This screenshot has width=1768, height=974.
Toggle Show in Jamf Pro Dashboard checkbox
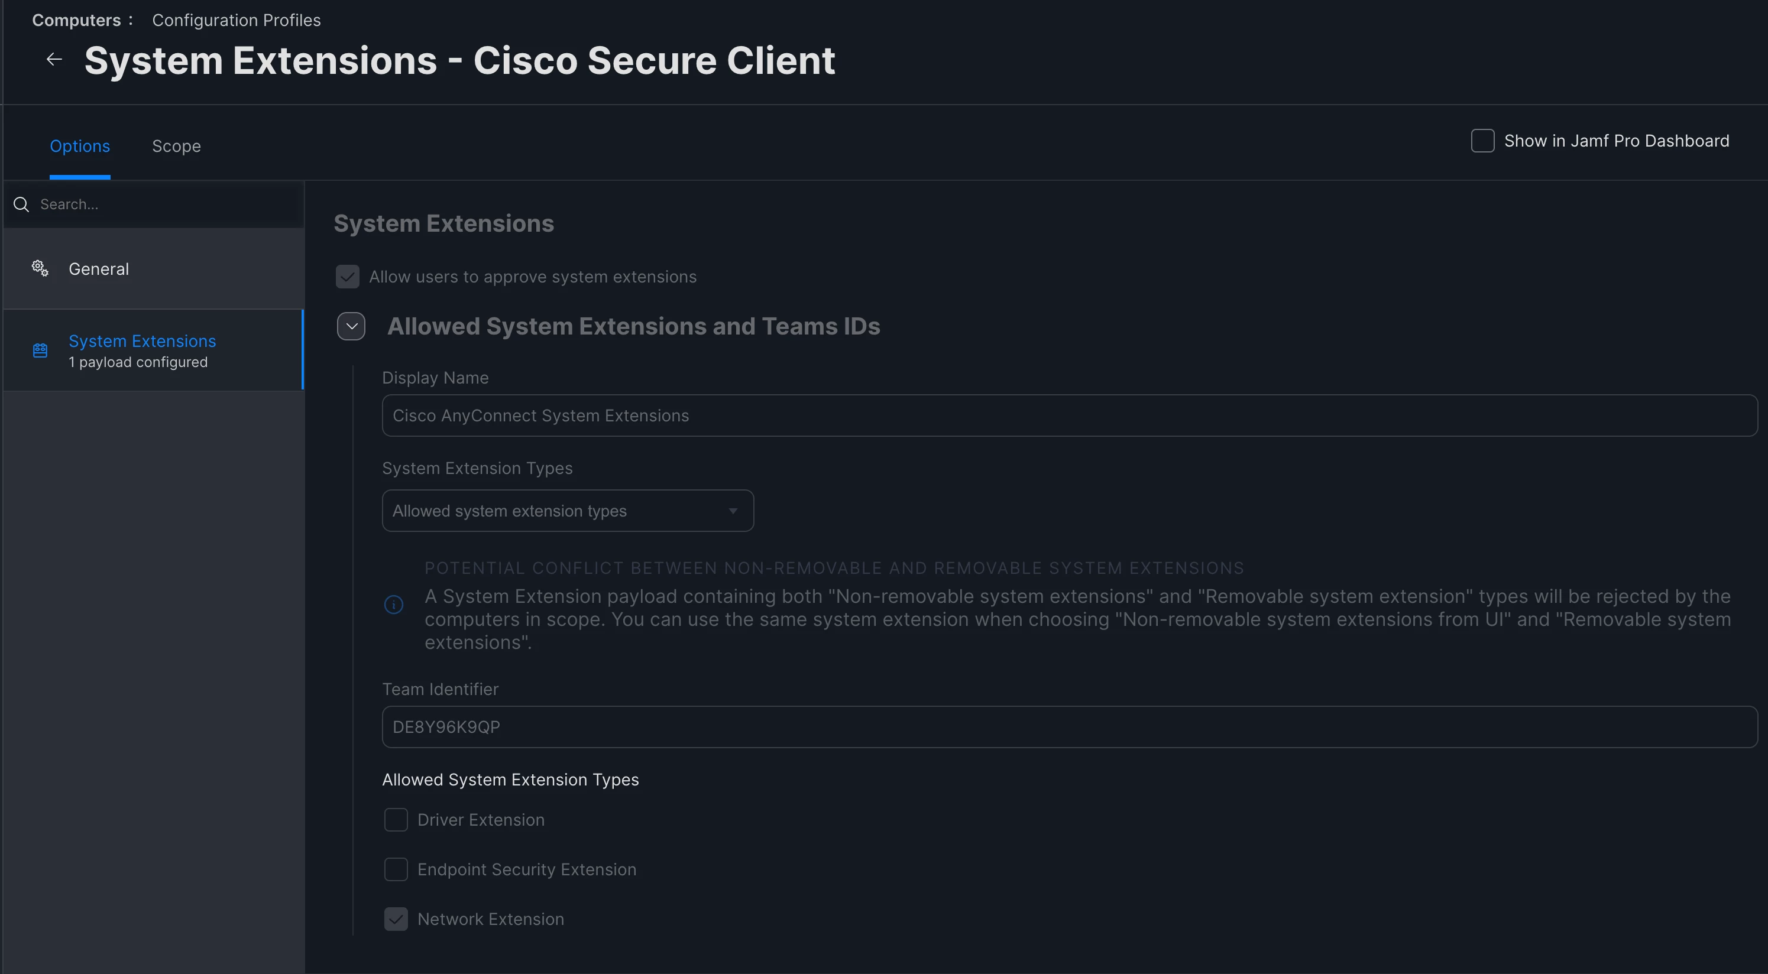(x=1482, y=141)
